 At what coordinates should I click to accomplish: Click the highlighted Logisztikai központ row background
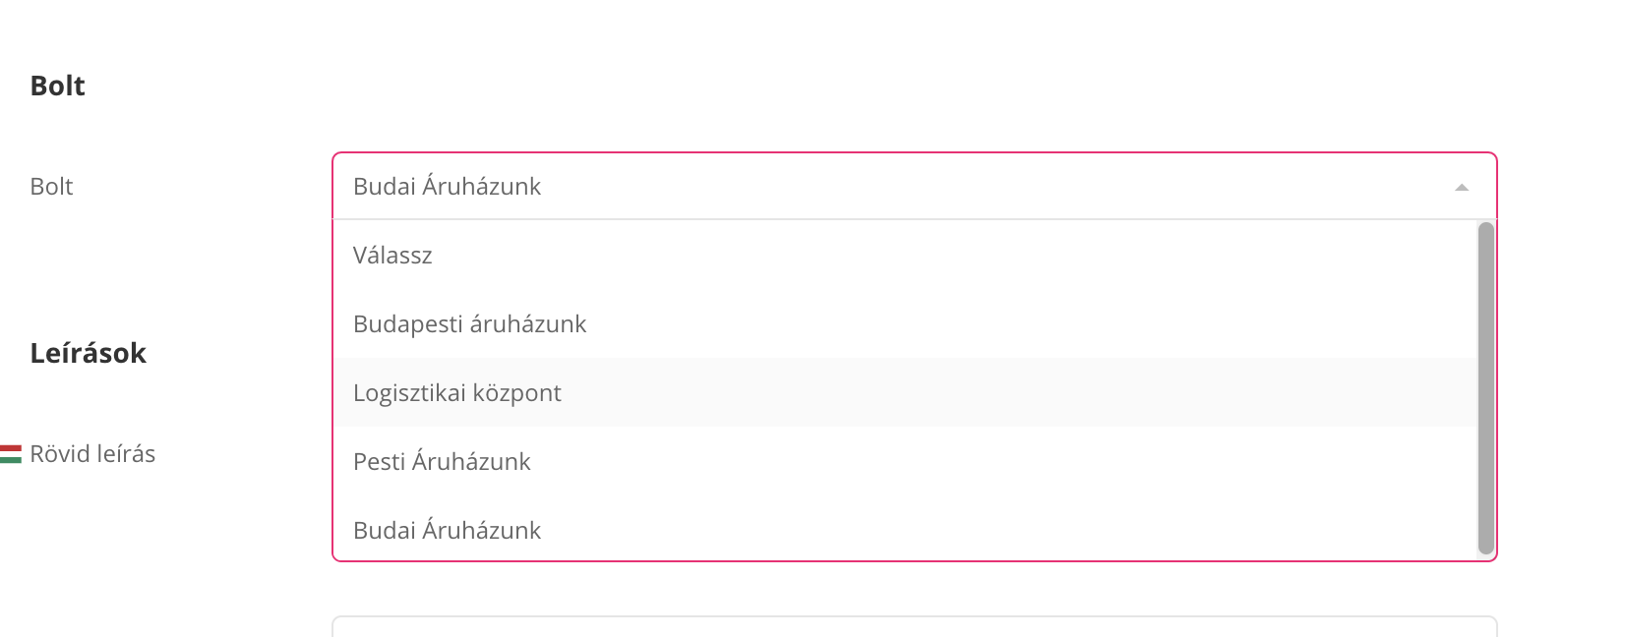point(984,393)
